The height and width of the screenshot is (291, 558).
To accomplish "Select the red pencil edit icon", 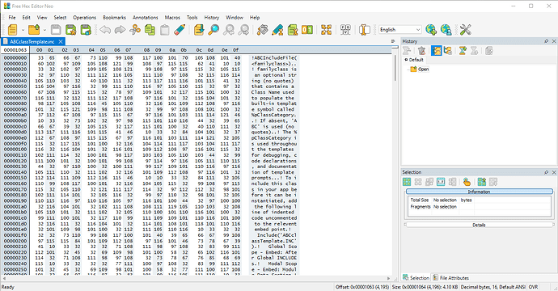I will pos(180,30).
